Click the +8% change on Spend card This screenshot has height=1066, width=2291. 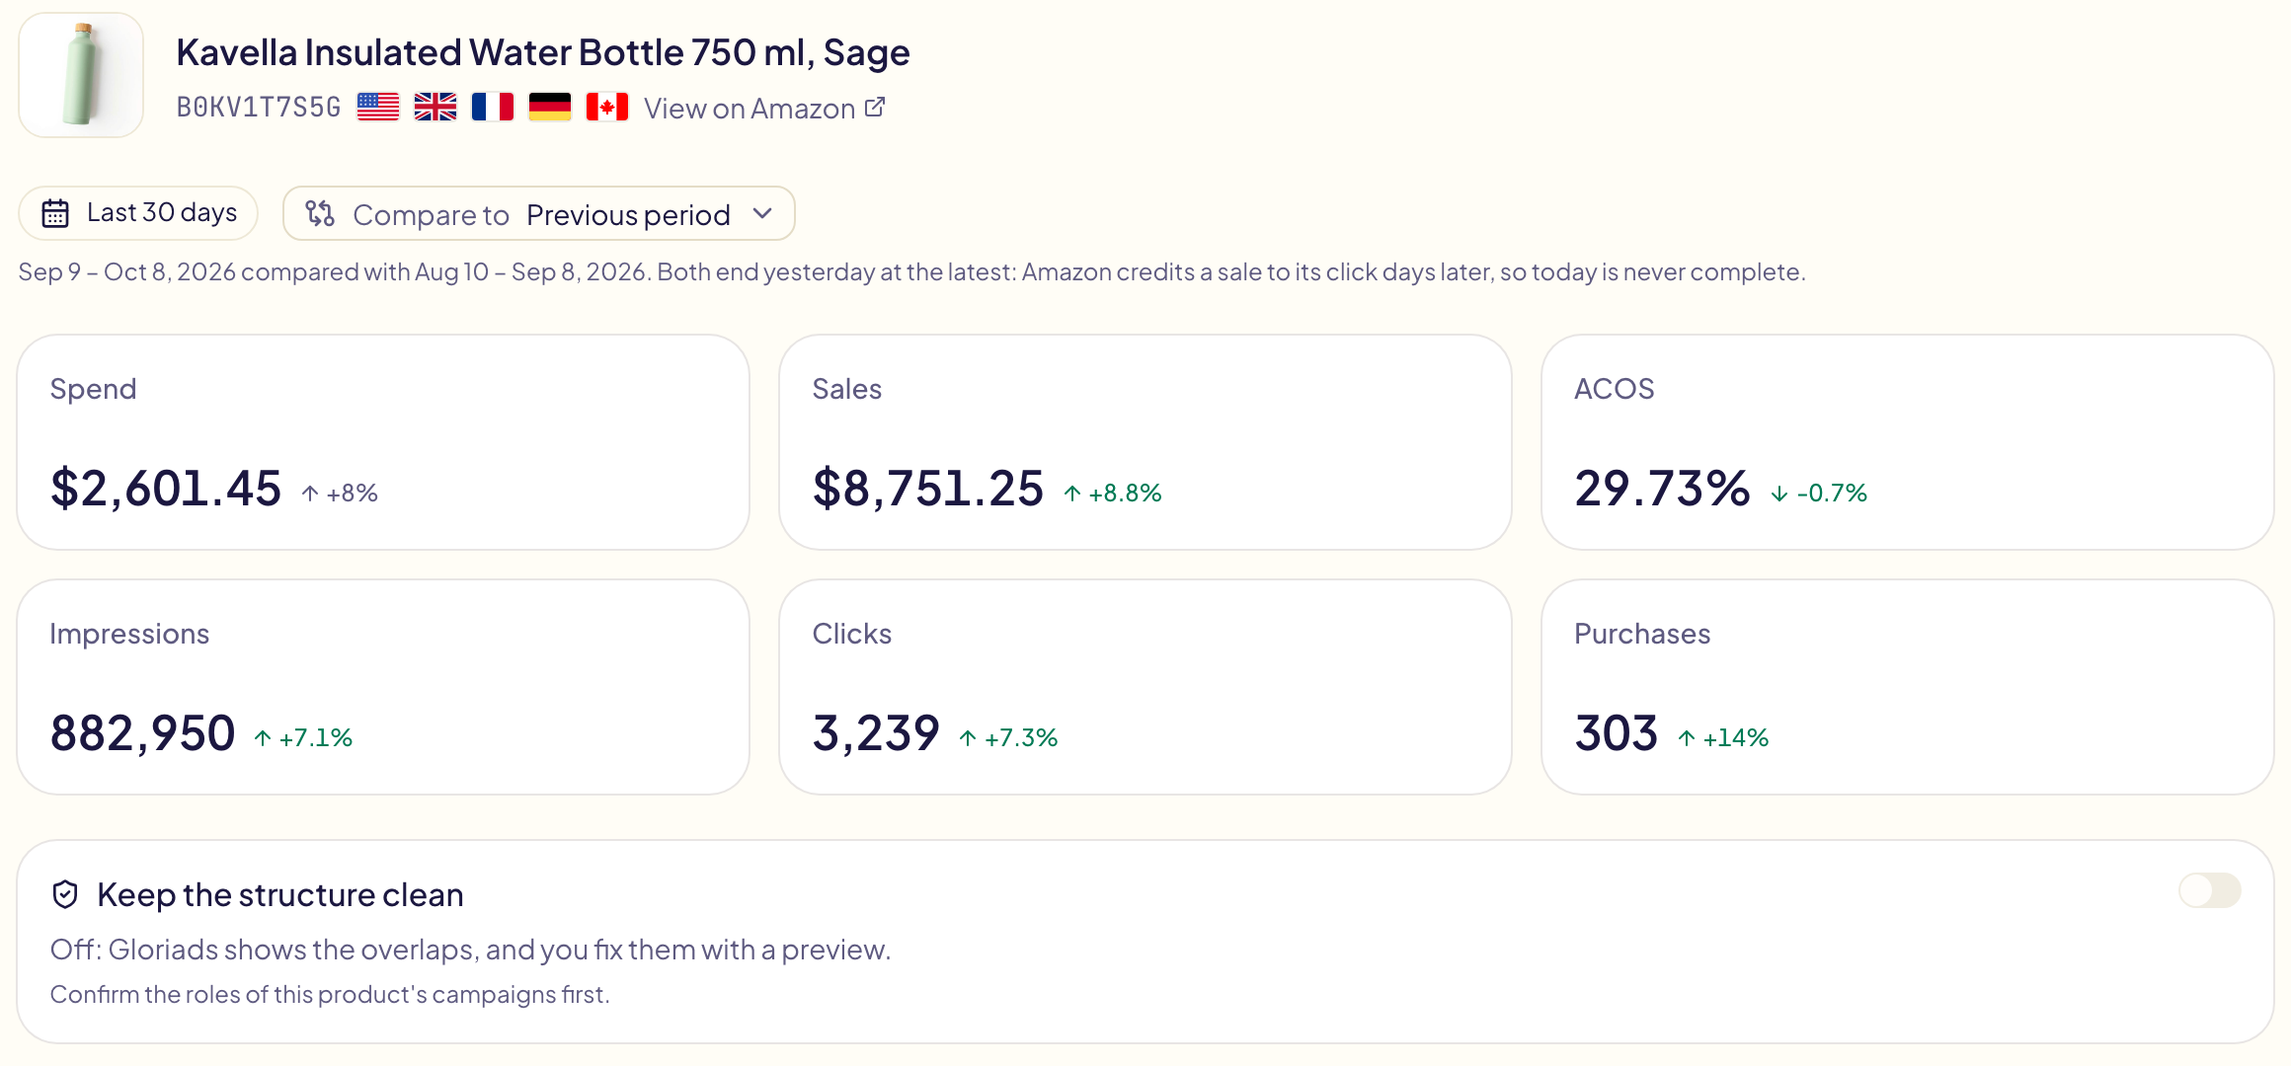340,493
